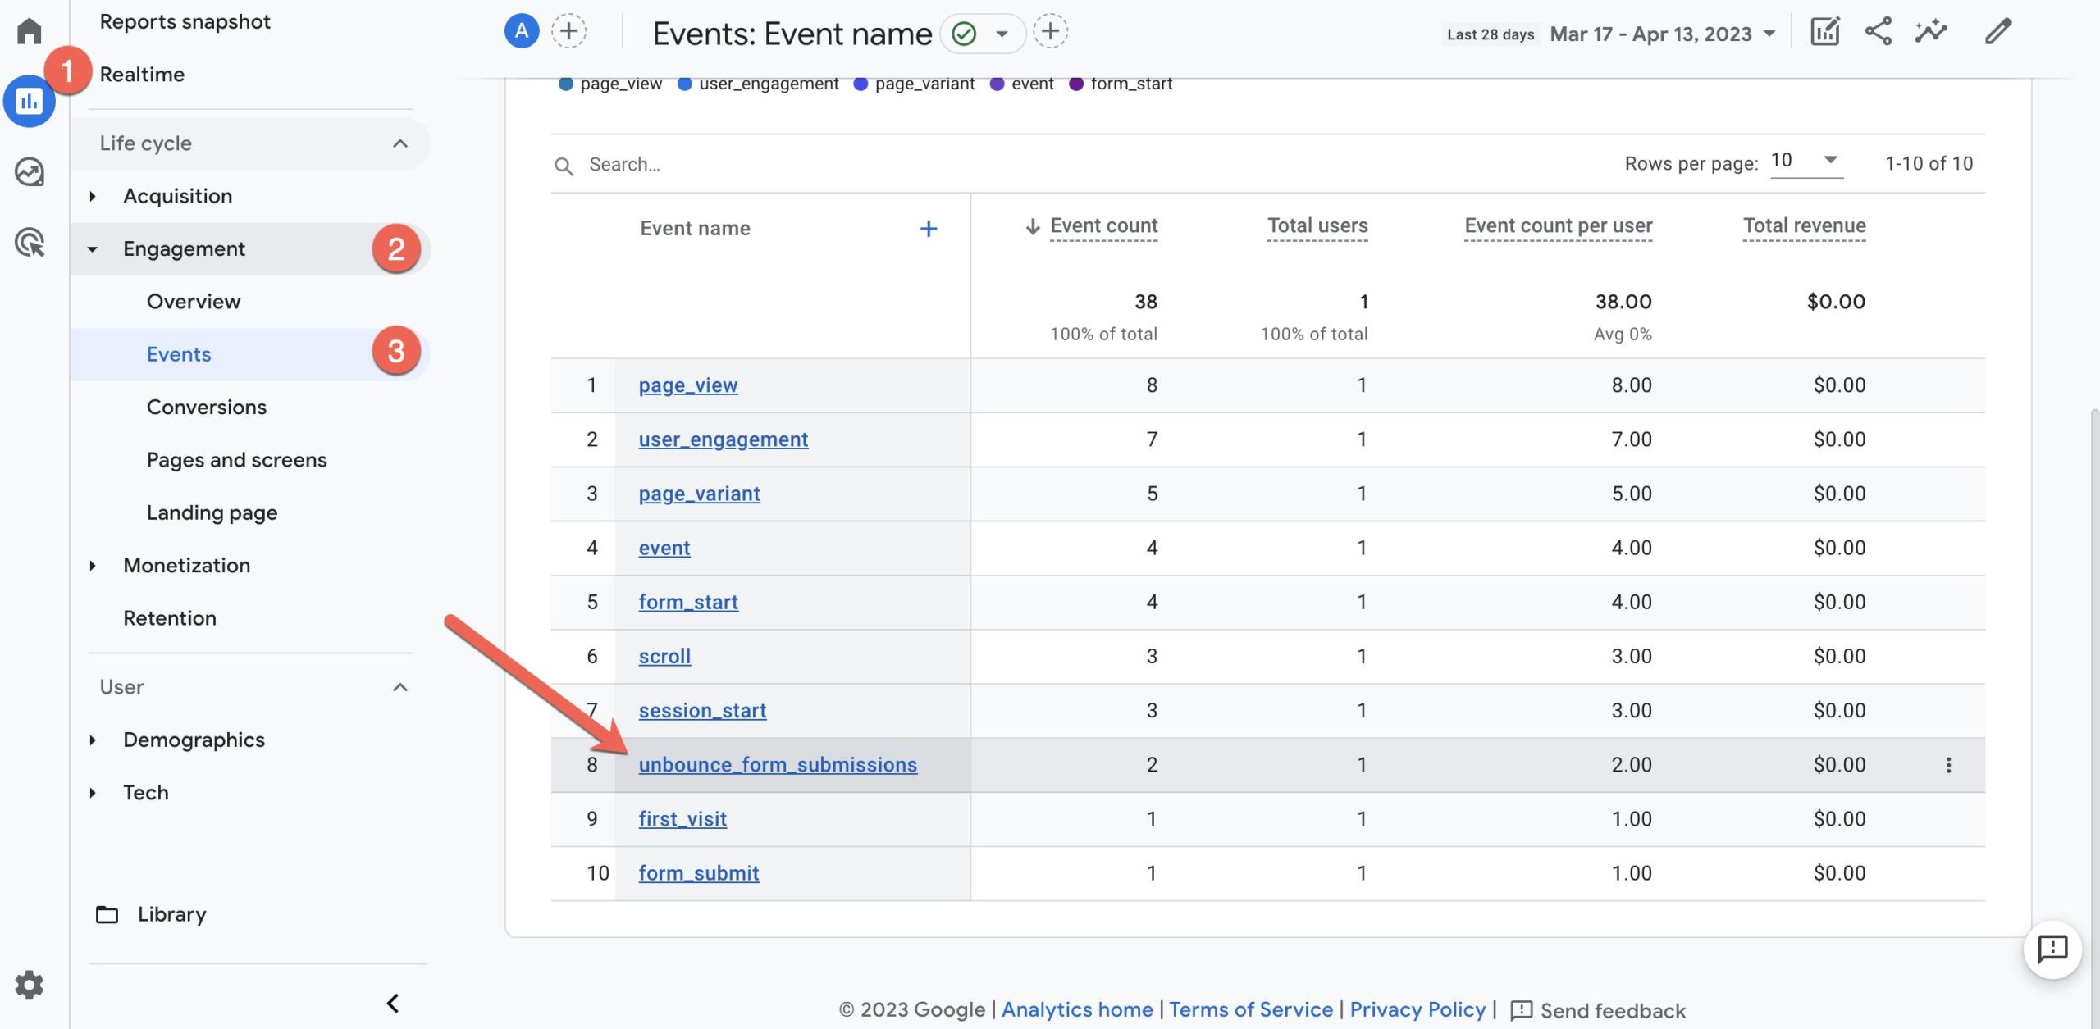Click the All Users segment avatar A
Screen dimensions: 2100x1029
pyautogui.click(x=521, y=31)
